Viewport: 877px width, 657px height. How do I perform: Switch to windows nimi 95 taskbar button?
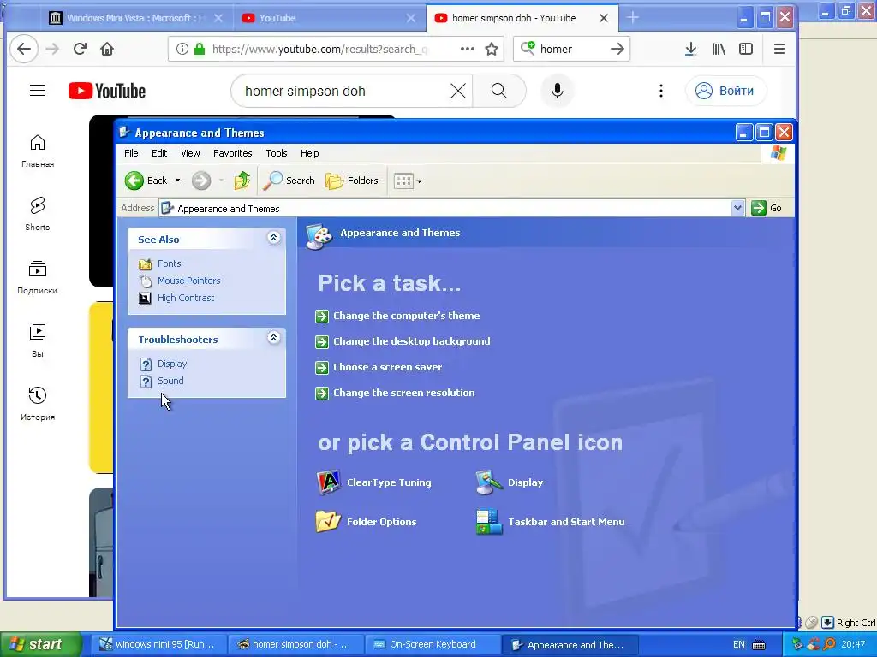pos(158,645)
